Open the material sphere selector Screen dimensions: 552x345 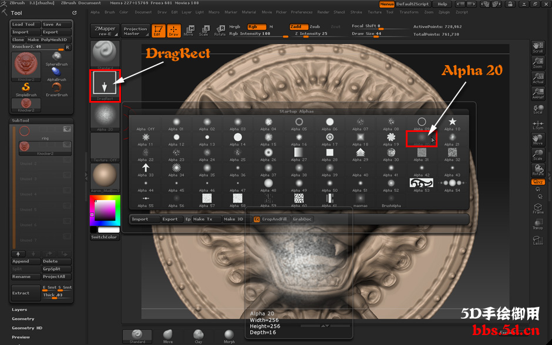coord(105,177)
